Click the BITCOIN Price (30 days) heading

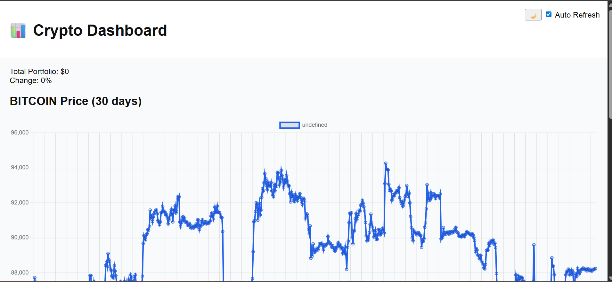click(76, 101)
